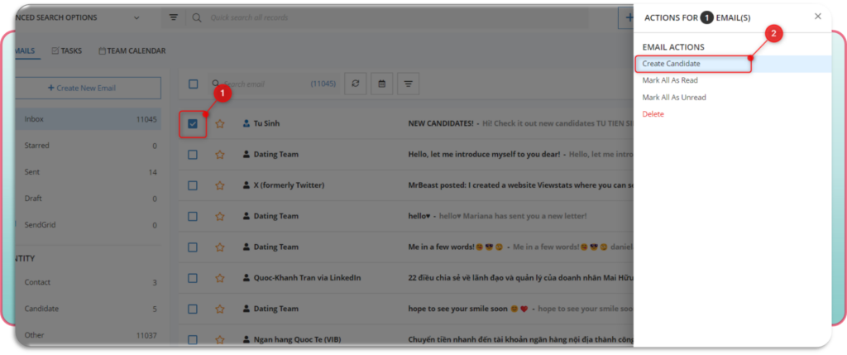This screenshot has height=355, width=847.
Task: Open the calendar date filter icon
Action: coord(382,84)
